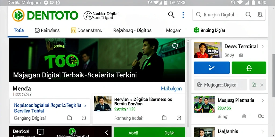Click the green round logo on black bar
The height and width of the screenshot is (137, 275).
pos(72,131)
